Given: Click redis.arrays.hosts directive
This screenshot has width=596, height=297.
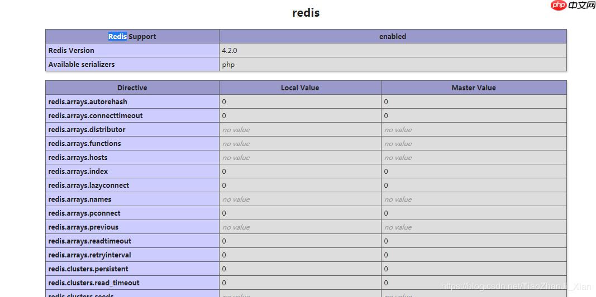Looking at the screenshot, I should coord(78,157).
